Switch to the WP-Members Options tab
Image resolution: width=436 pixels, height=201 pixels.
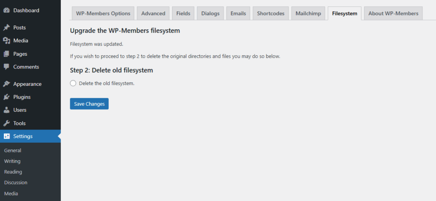click(103, 14)
